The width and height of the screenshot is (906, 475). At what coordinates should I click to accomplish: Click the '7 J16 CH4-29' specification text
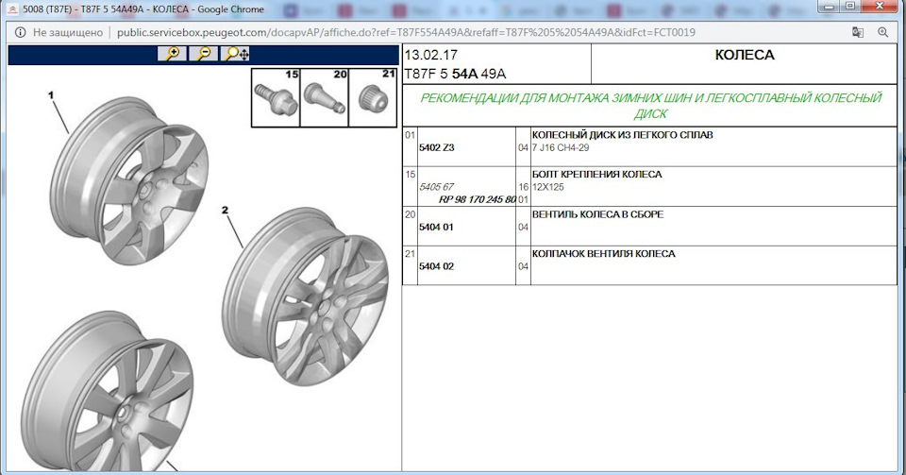[561, 148]
